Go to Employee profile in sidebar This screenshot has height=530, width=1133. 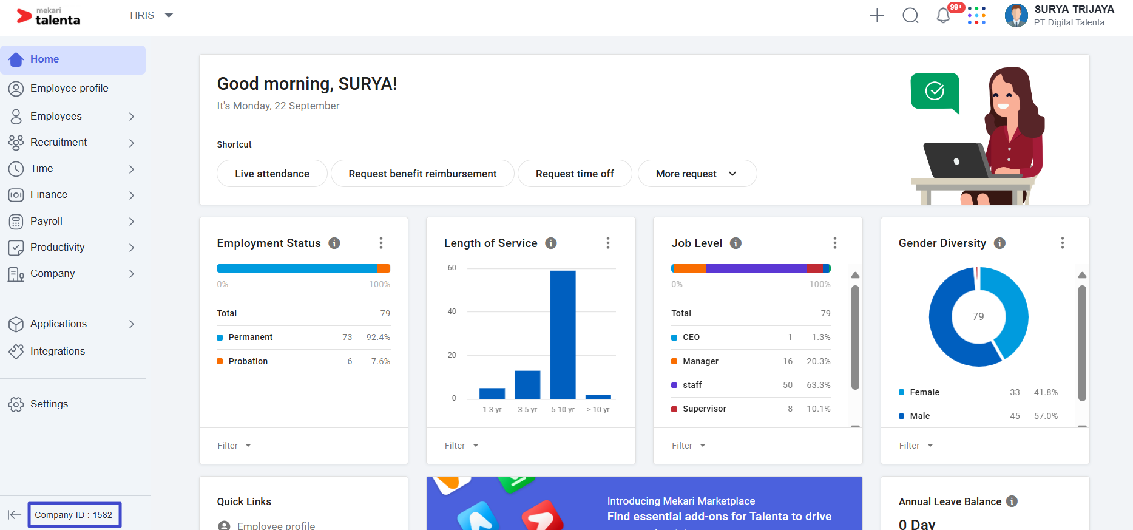pos(69,89)
